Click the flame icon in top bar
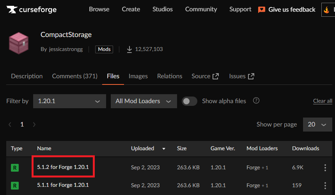Viewport: 335px width, 195px height. [326, 10]
